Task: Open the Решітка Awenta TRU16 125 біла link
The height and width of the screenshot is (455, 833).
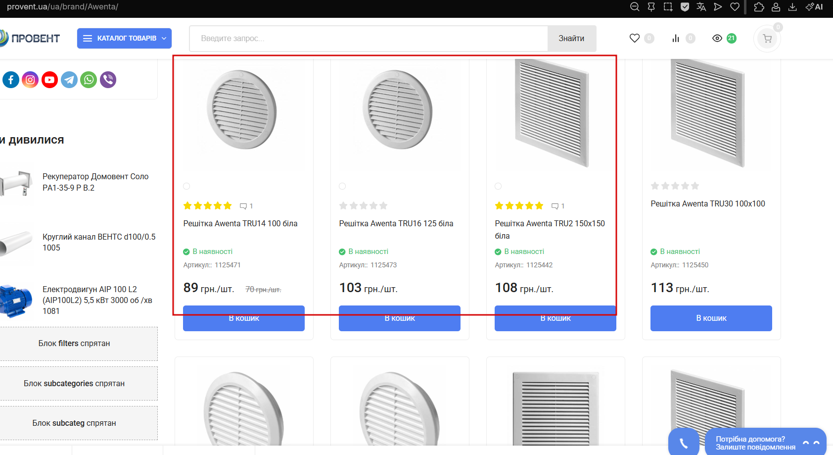Action: (x=396, y=223)
